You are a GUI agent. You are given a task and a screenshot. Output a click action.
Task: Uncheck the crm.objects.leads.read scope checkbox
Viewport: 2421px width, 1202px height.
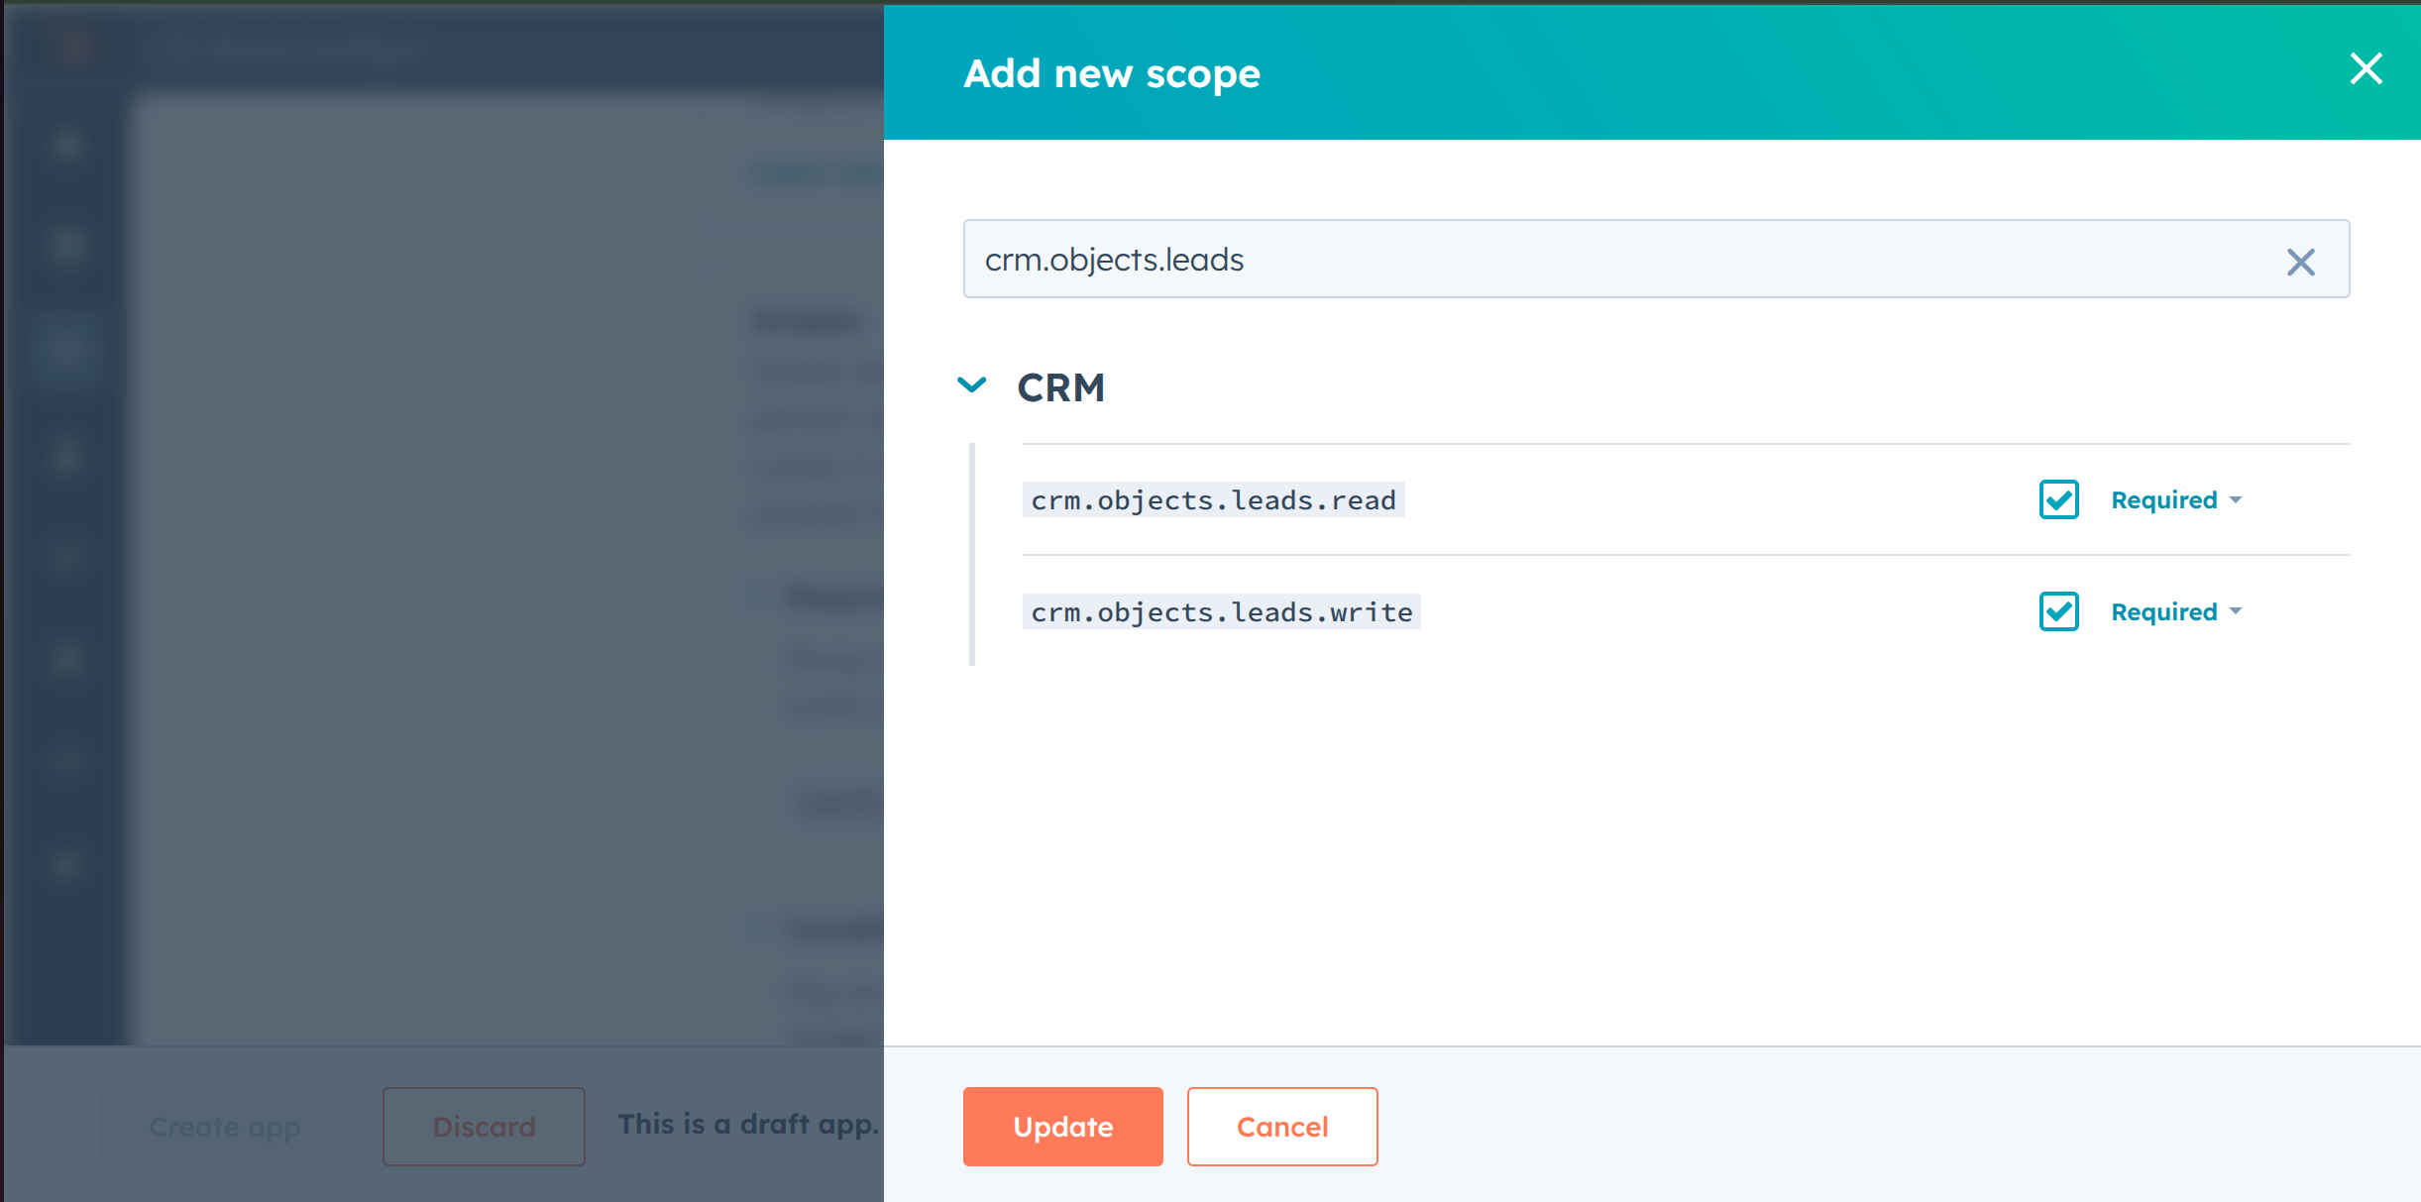tap(2058, 499)
